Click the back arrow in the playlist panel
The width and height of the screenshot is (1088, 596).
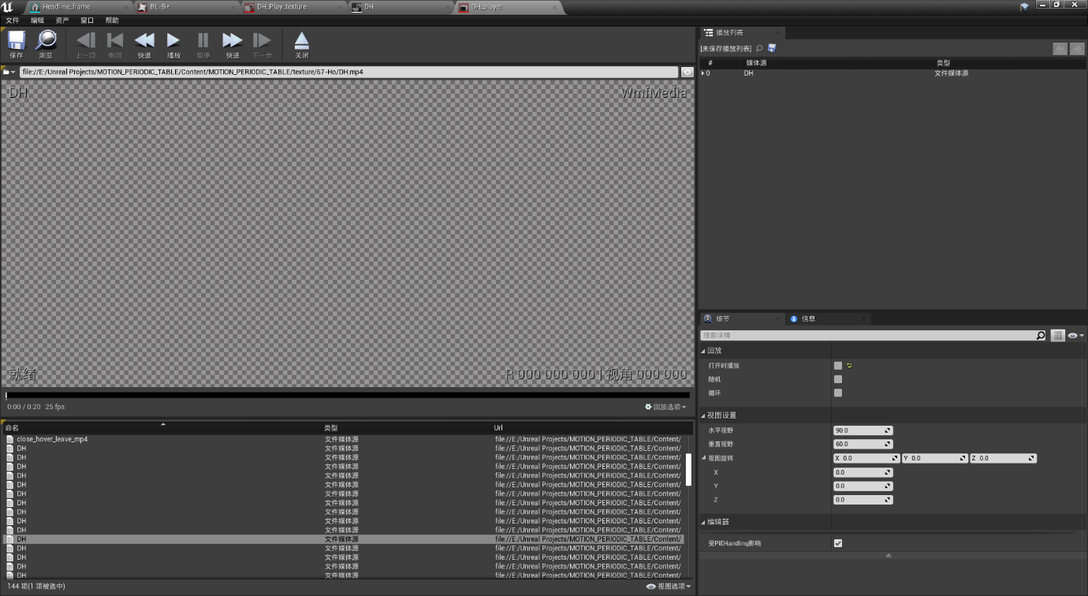1060,49
